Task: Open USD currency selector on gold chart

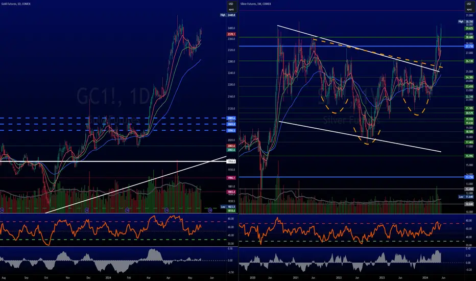Action: point(231,4)
